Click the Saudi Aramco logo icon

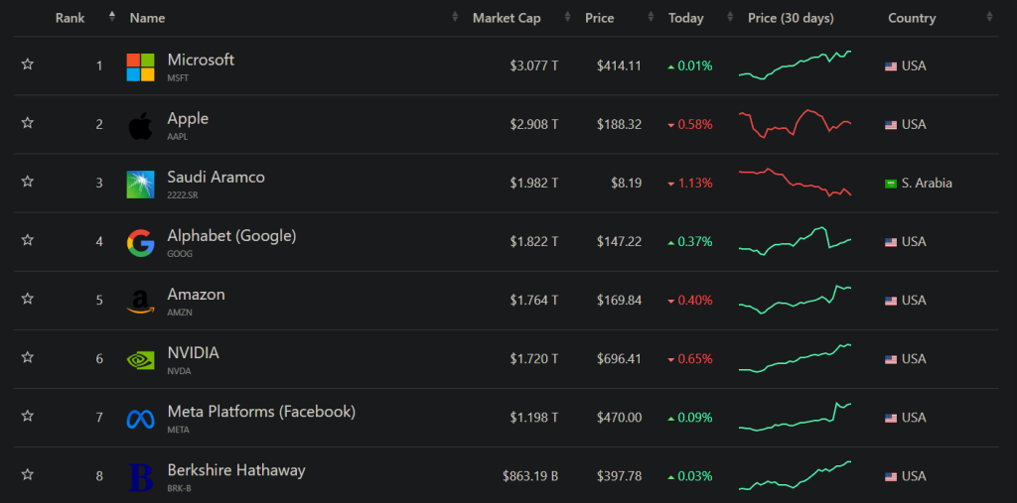pyautogui.click(x=140, y=185)
